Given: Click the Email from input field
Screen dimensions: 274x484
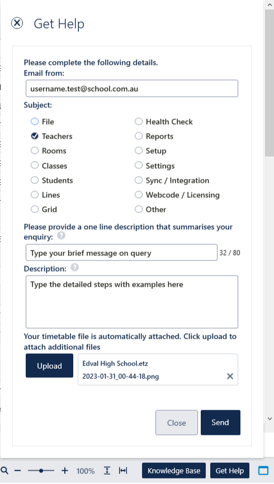Looking at the screenshot, I should click(x=132, y=89).
